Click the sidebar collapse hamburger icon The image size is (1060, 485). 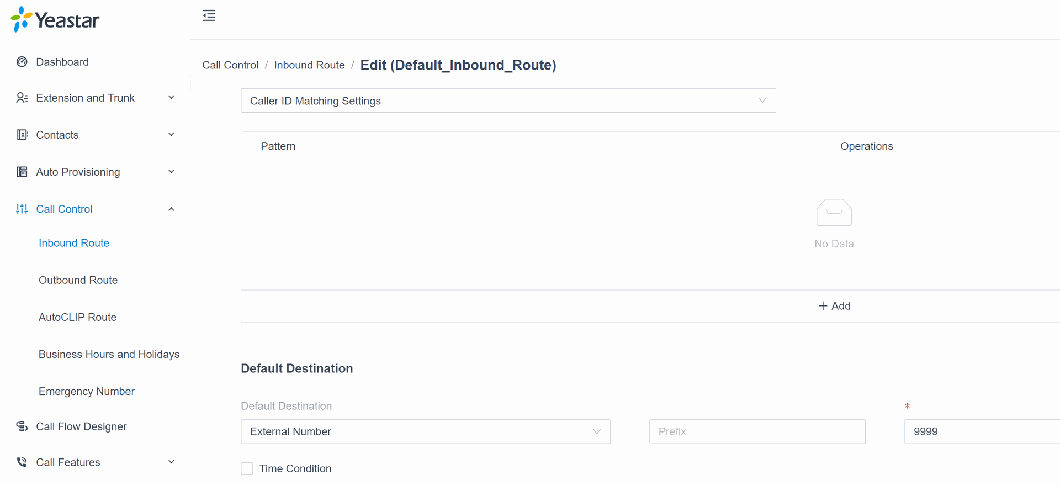(x=209, y=15)
